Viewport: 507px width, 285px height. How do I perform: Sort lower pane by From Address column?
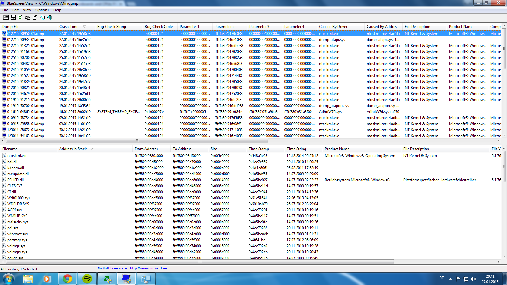tap(151, 149)
